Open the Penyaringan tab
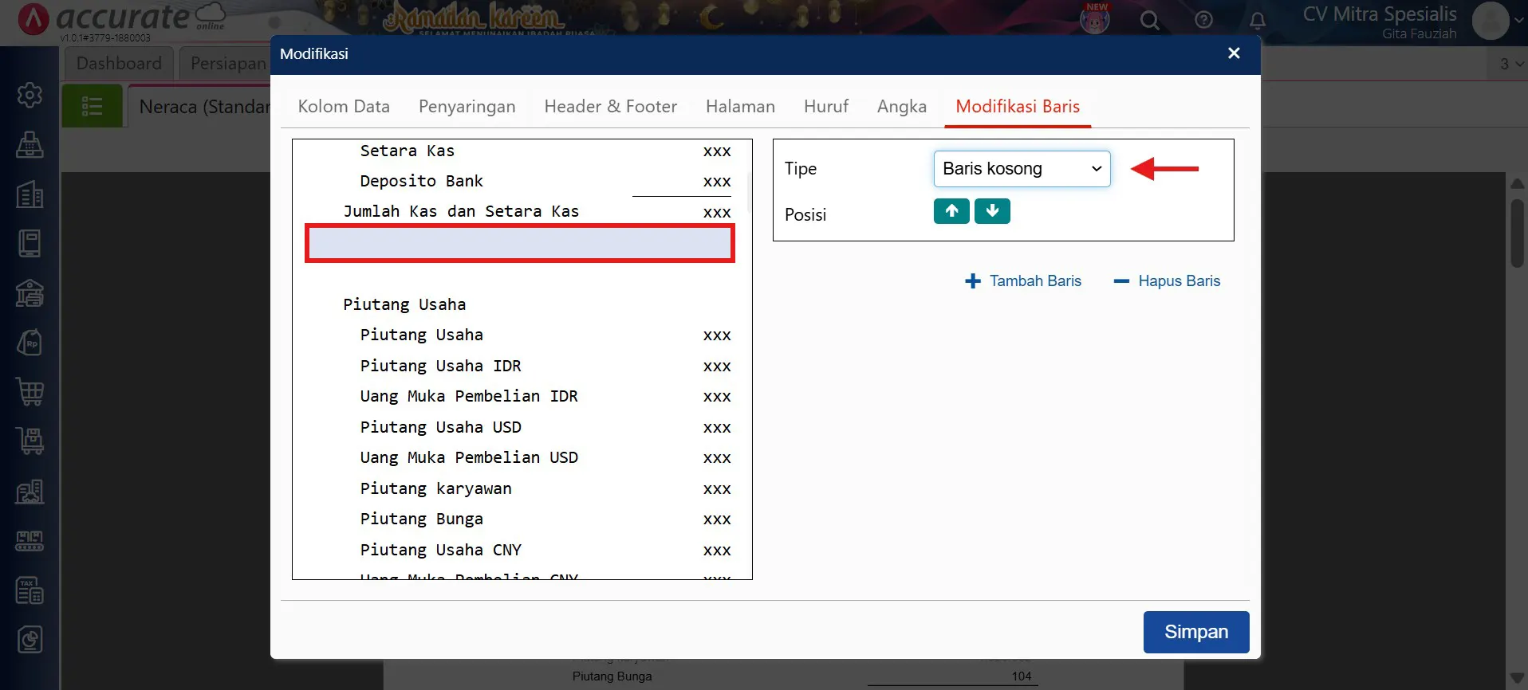Screen dimensions: 1528x690 (467, 107)
